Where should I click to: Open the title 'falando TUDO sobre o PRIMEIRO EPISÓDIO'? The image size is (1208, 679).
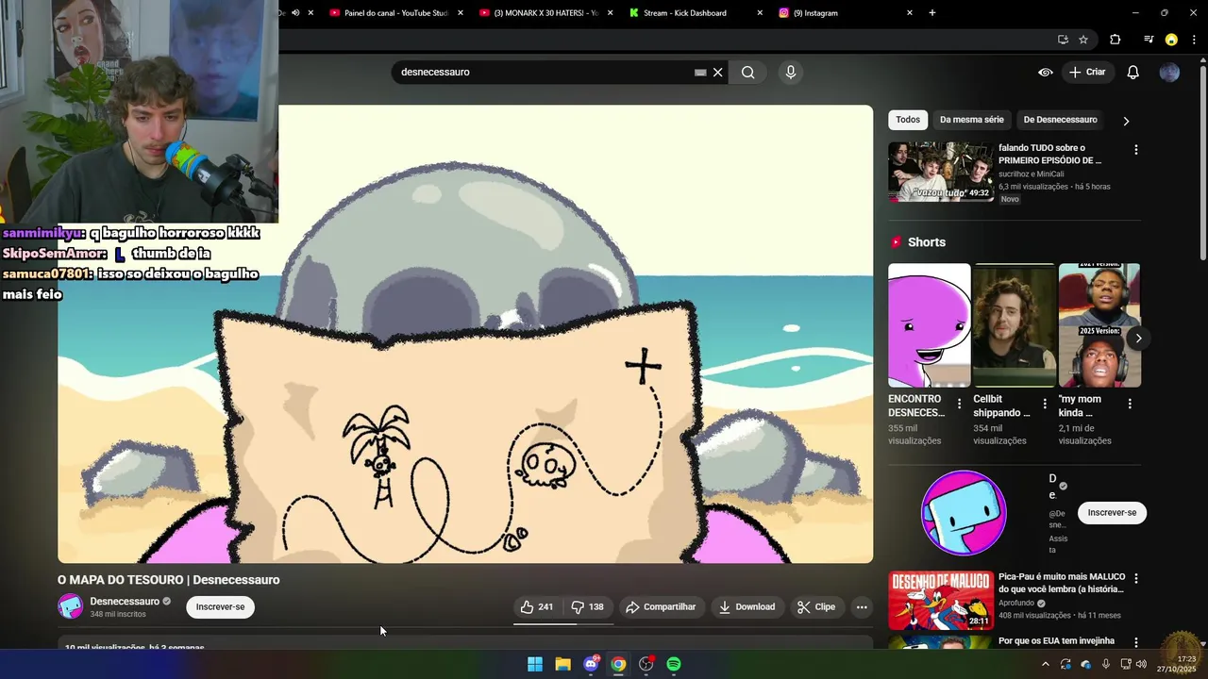click(1050, 154)
